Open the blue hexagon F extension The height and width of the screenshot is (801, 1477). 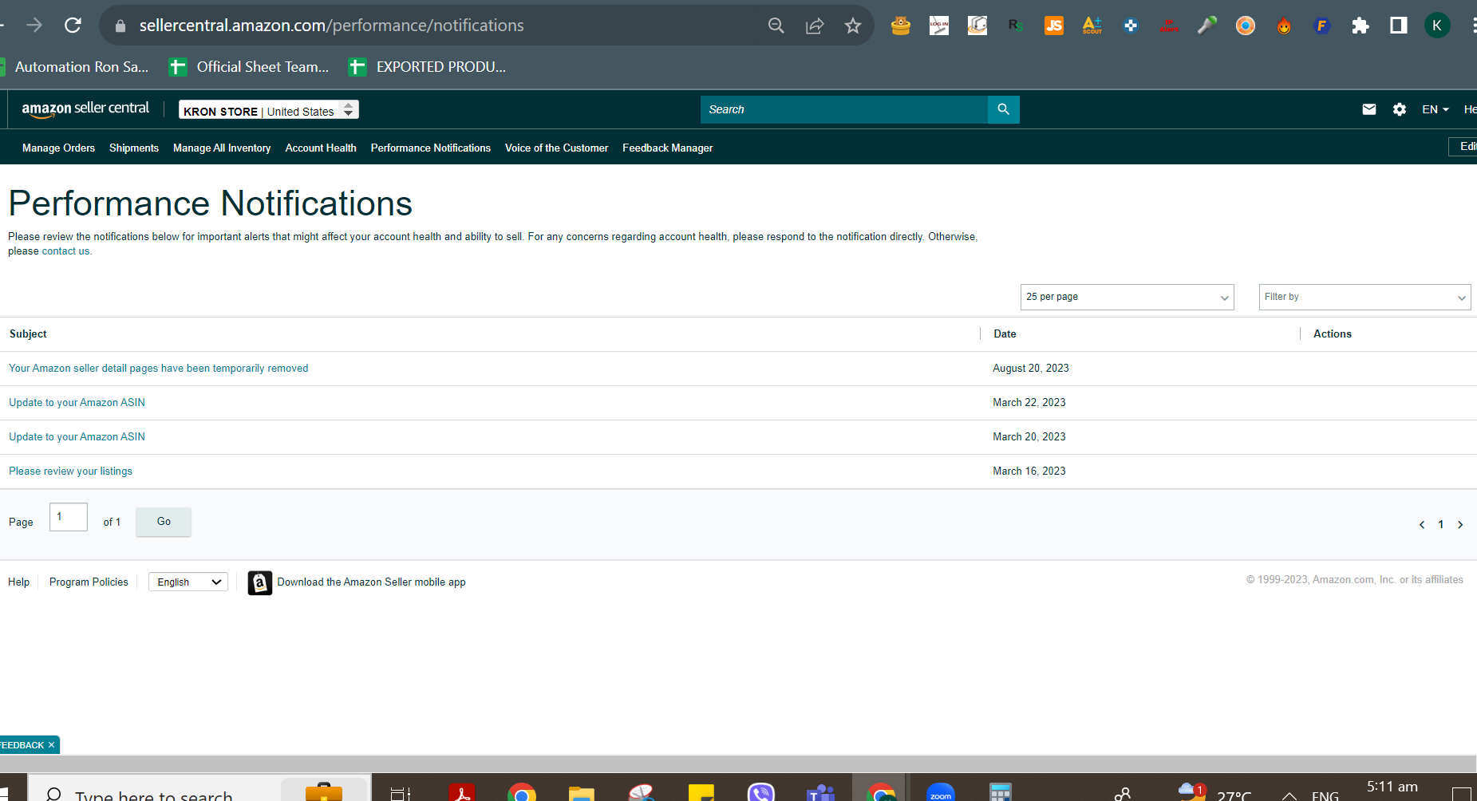pyautogui.click(x=1322, y=26)
